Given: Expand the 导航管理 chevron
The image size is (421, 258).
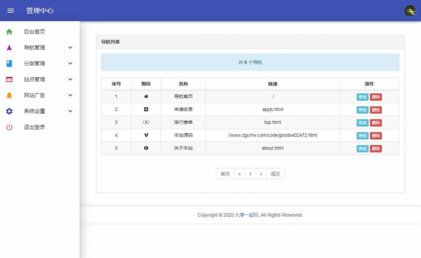Looking at the screenshot, I should [70, 48].
